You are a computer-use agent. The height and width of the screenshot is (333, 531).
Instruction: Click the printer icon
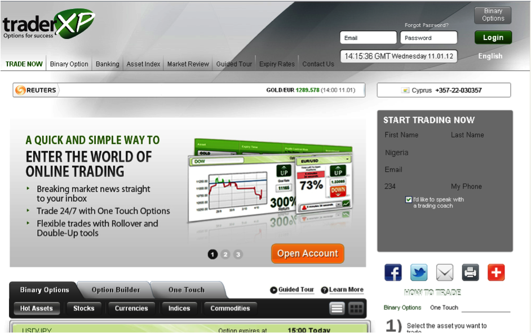click(470, 272)
